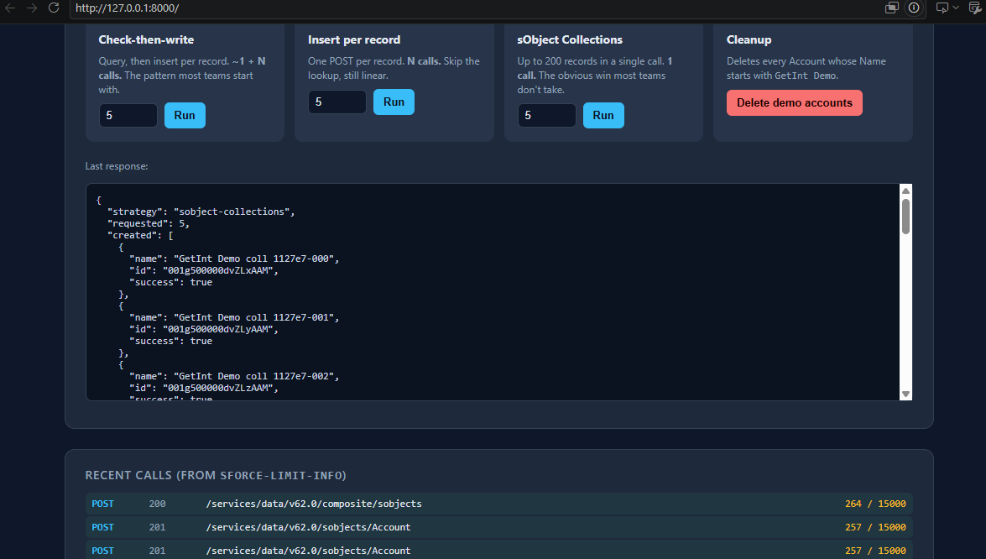Expand the chevron beside the screen pointer icon
The image size is (986, 559).
956,8
